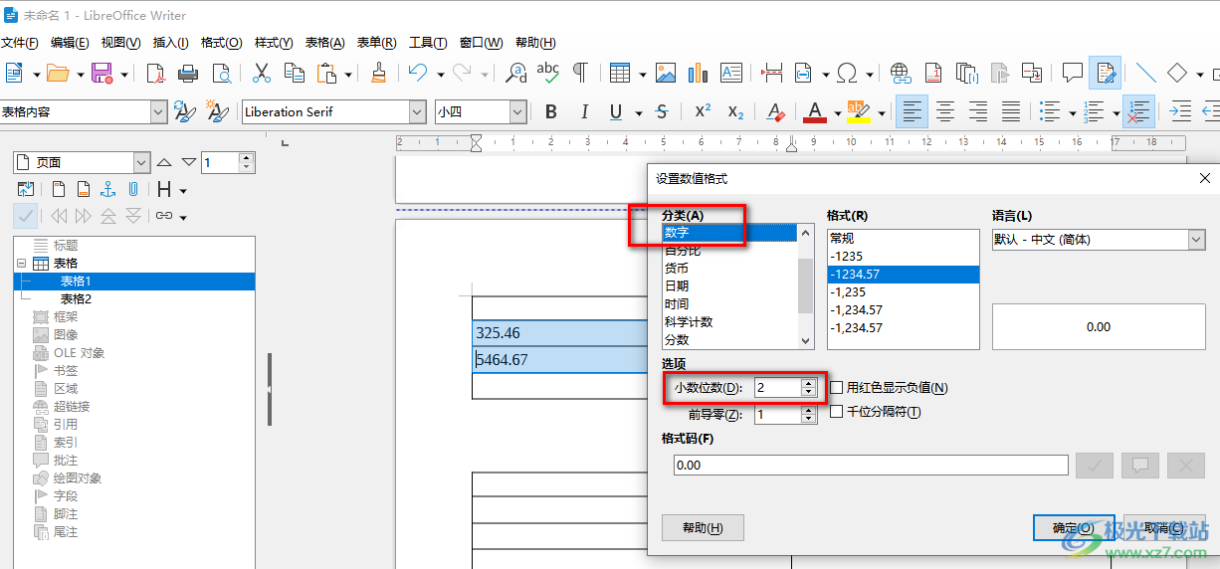Select 表格2 in Navigator tree
Screen dimensions: 1220x569
(76, 299)
